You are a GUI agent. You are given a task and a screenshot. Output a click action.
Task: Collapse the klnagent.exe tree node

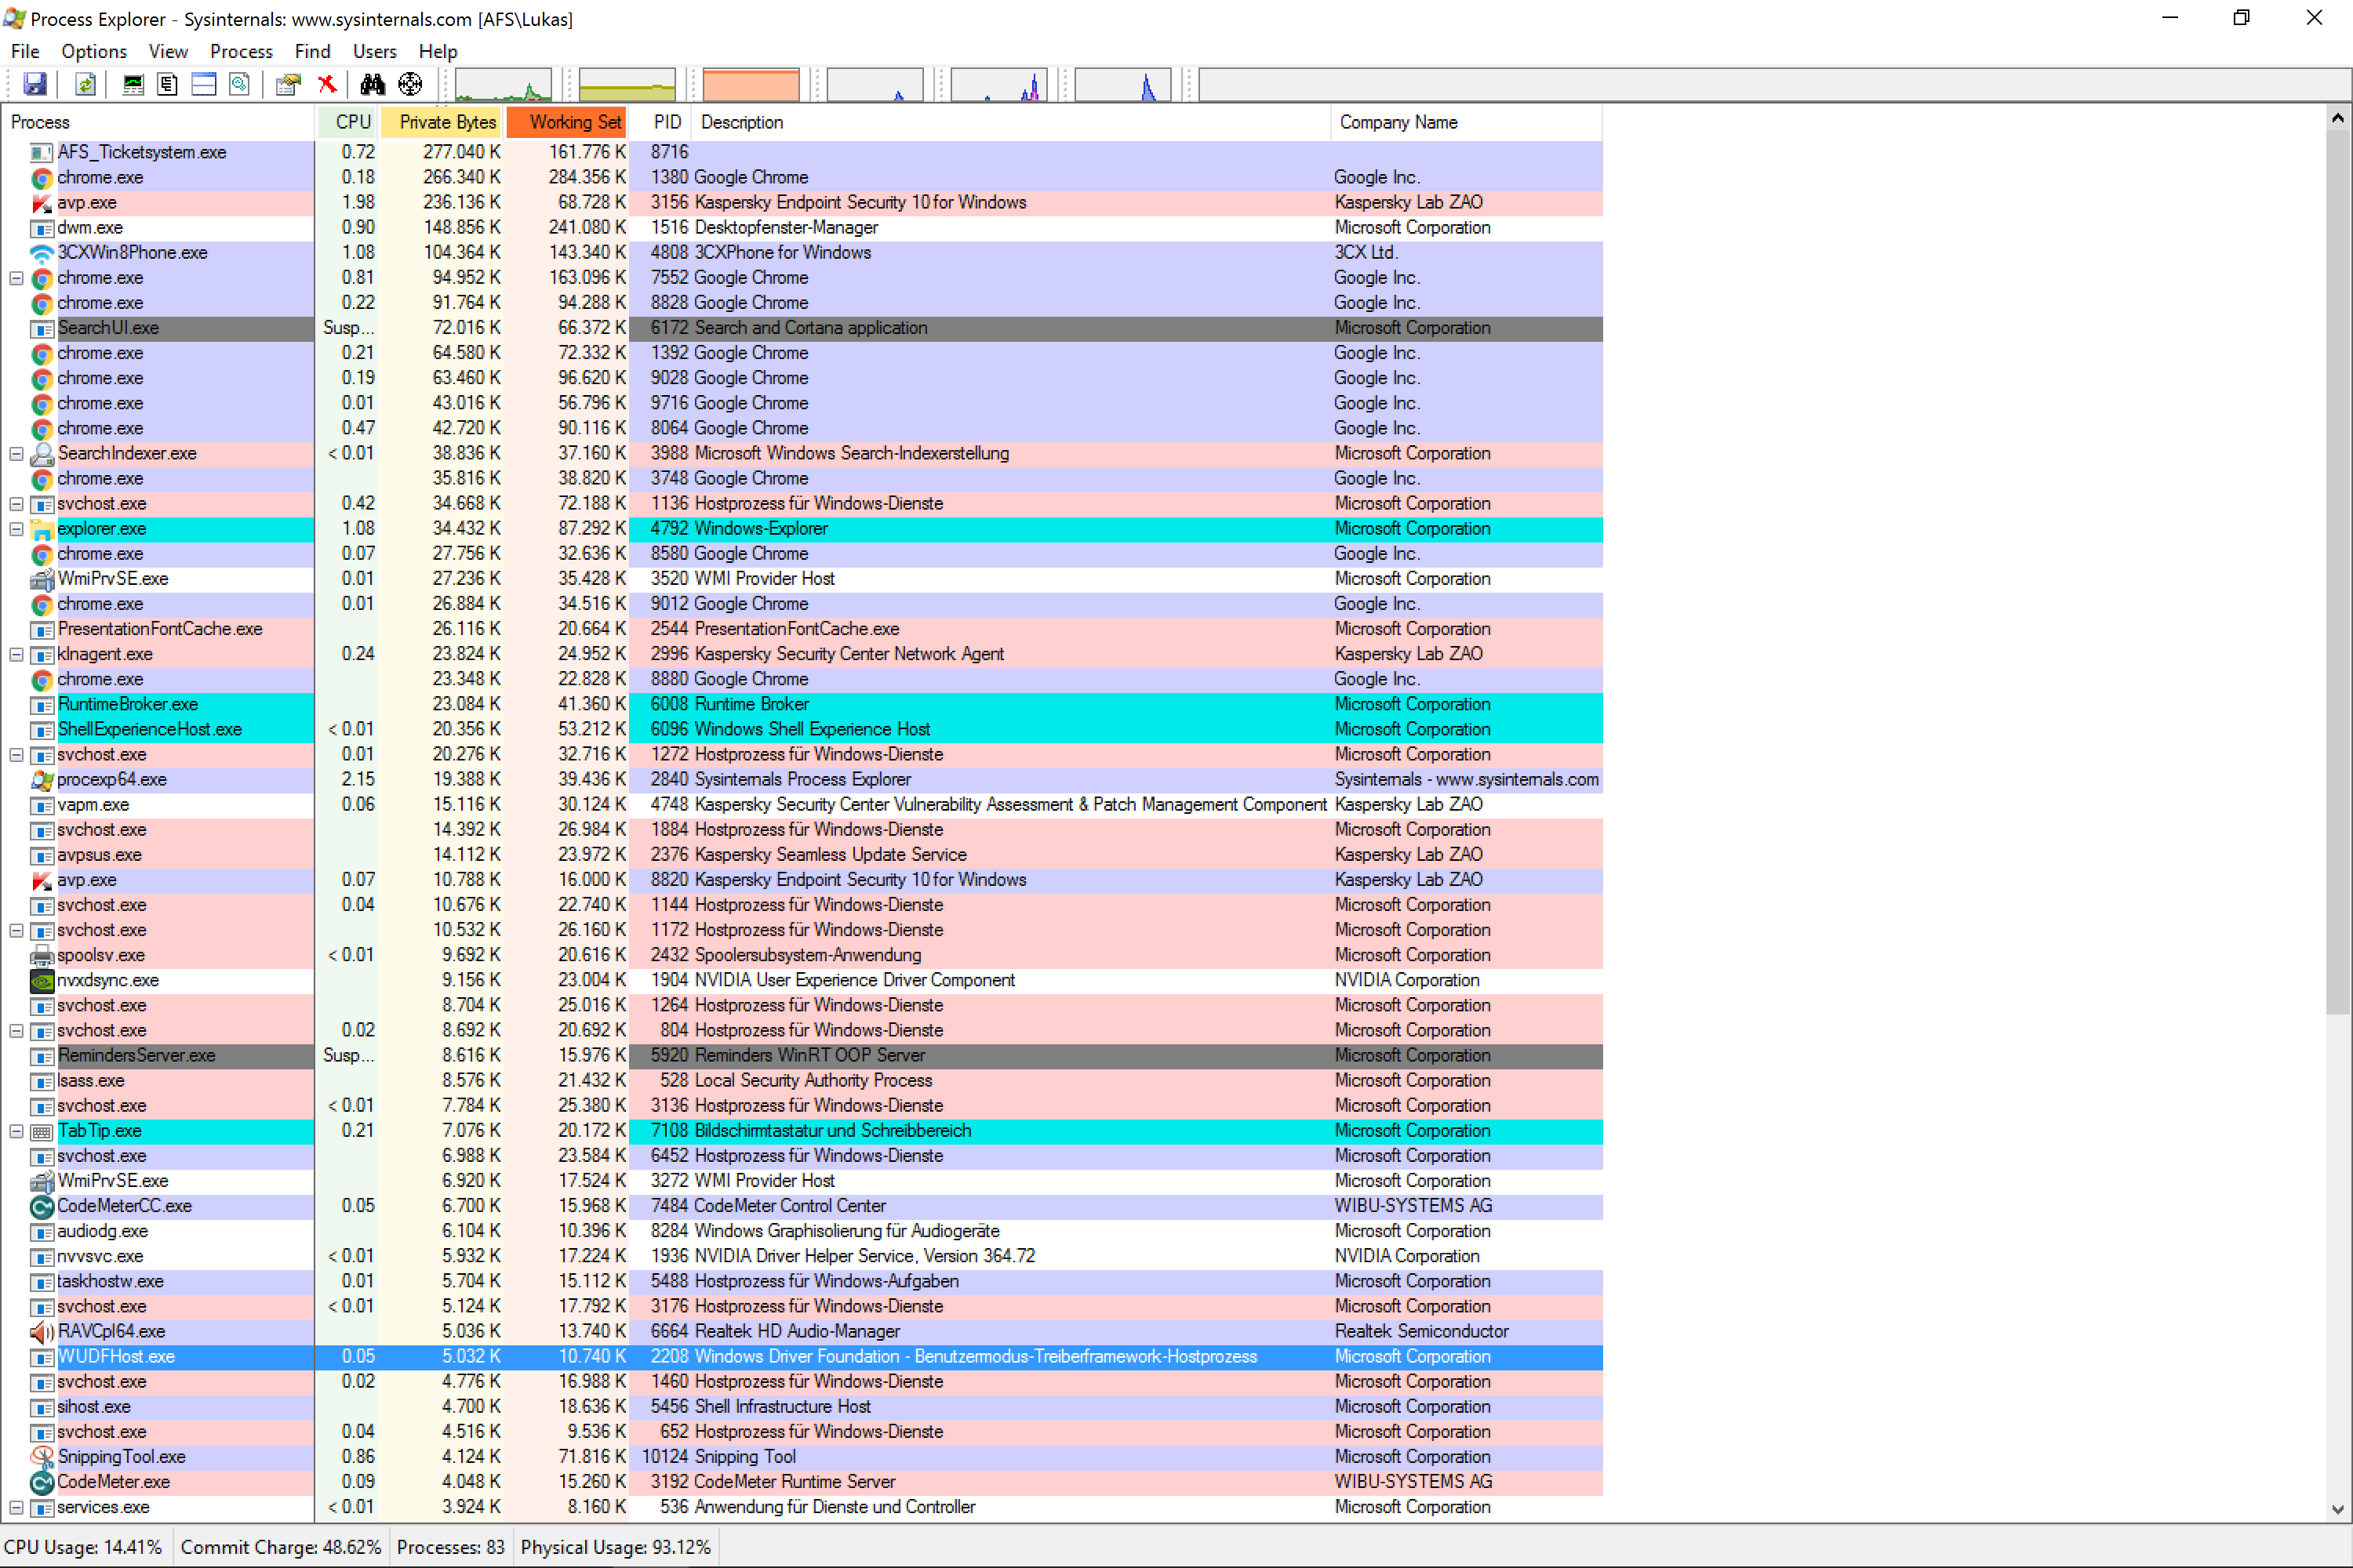pos(16,655)
